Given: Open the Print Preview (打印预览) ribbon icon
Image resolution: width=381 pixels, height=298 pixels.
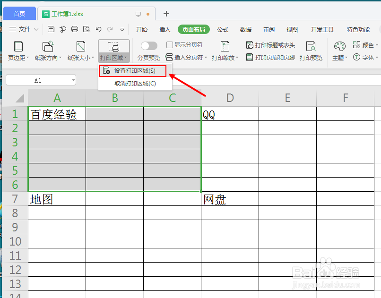Looking at the screenshot, I should [311, 46].
